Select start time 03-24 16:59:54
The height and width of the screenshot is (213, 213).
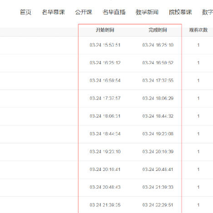(x=105, y=80)
